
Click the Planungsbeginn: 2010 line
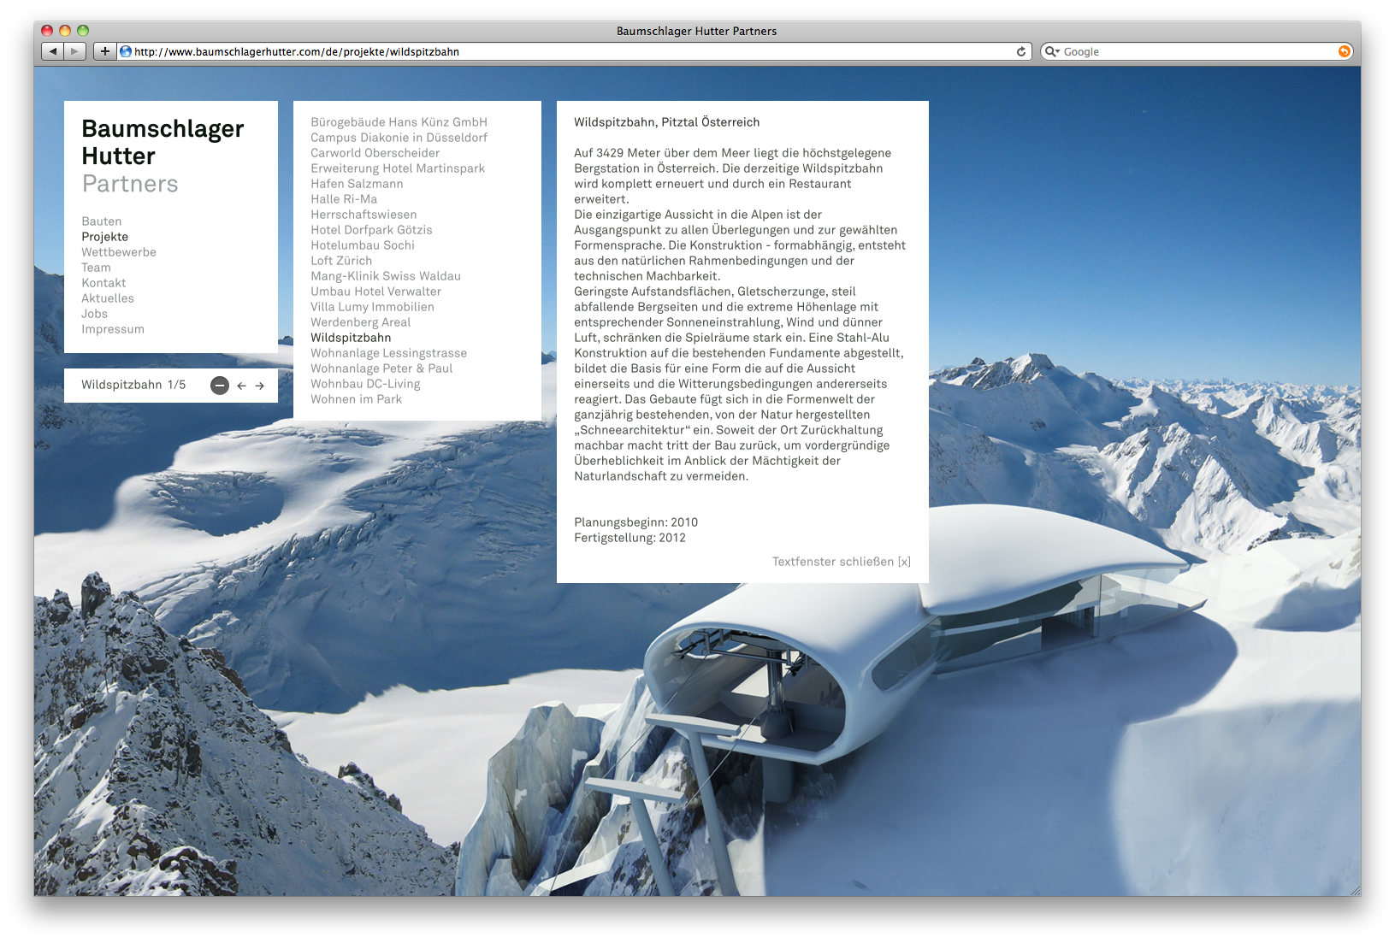(635, 522)
